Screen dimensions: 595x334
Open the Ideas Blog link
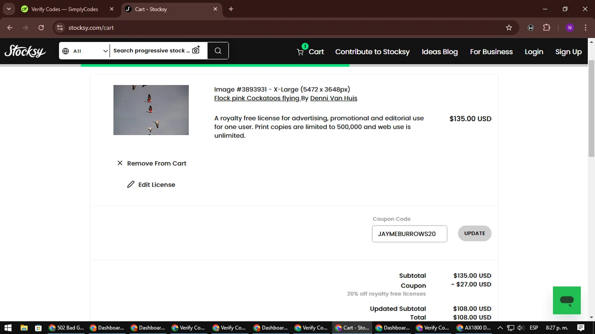[440, 52]
